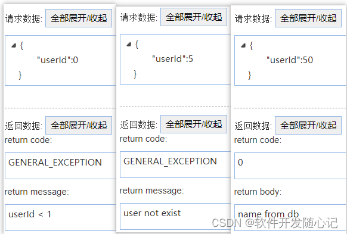The image size is (347, 234).
Task: Click return message field "userId < 1"
Action: tap(60, 218)
